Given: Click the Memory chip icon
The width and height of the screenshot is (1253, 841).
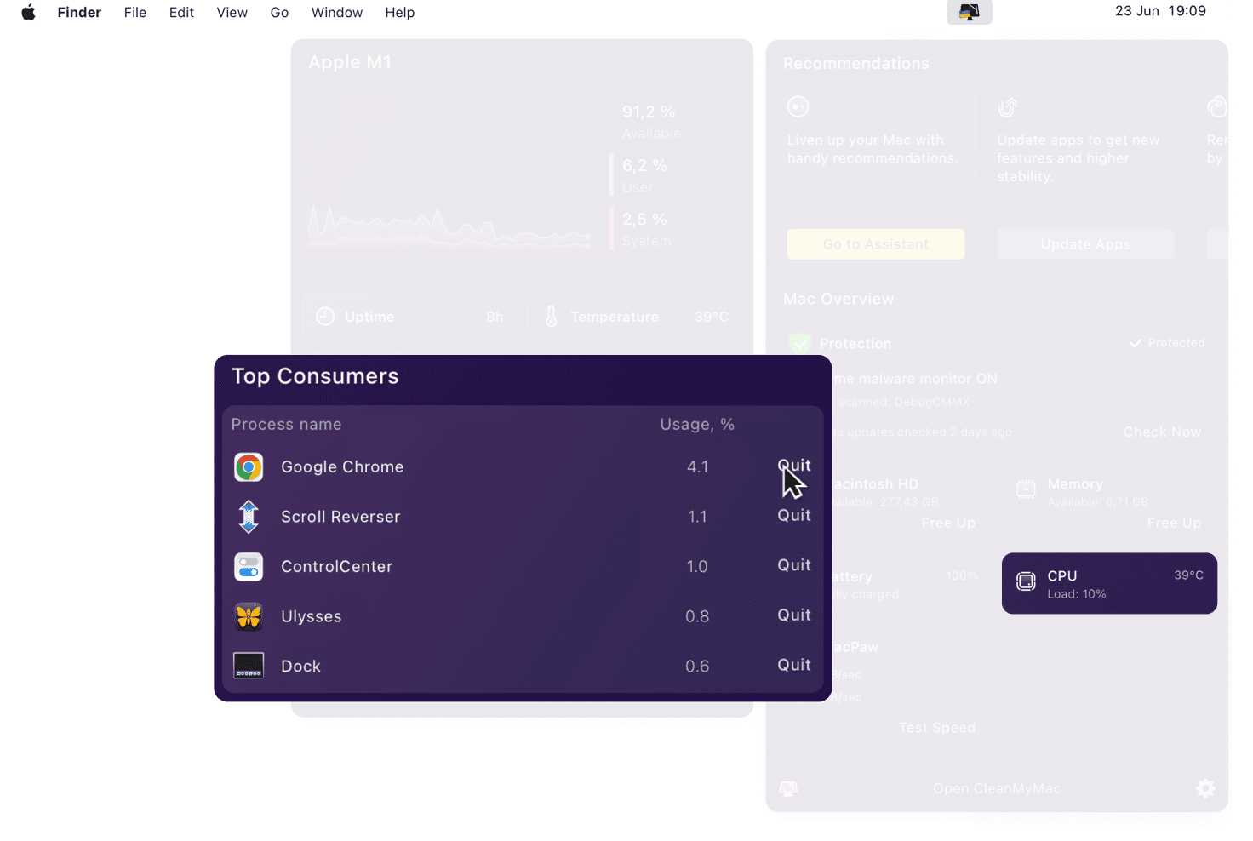Looking at the screenshot, I should [x=1026, y=489].
